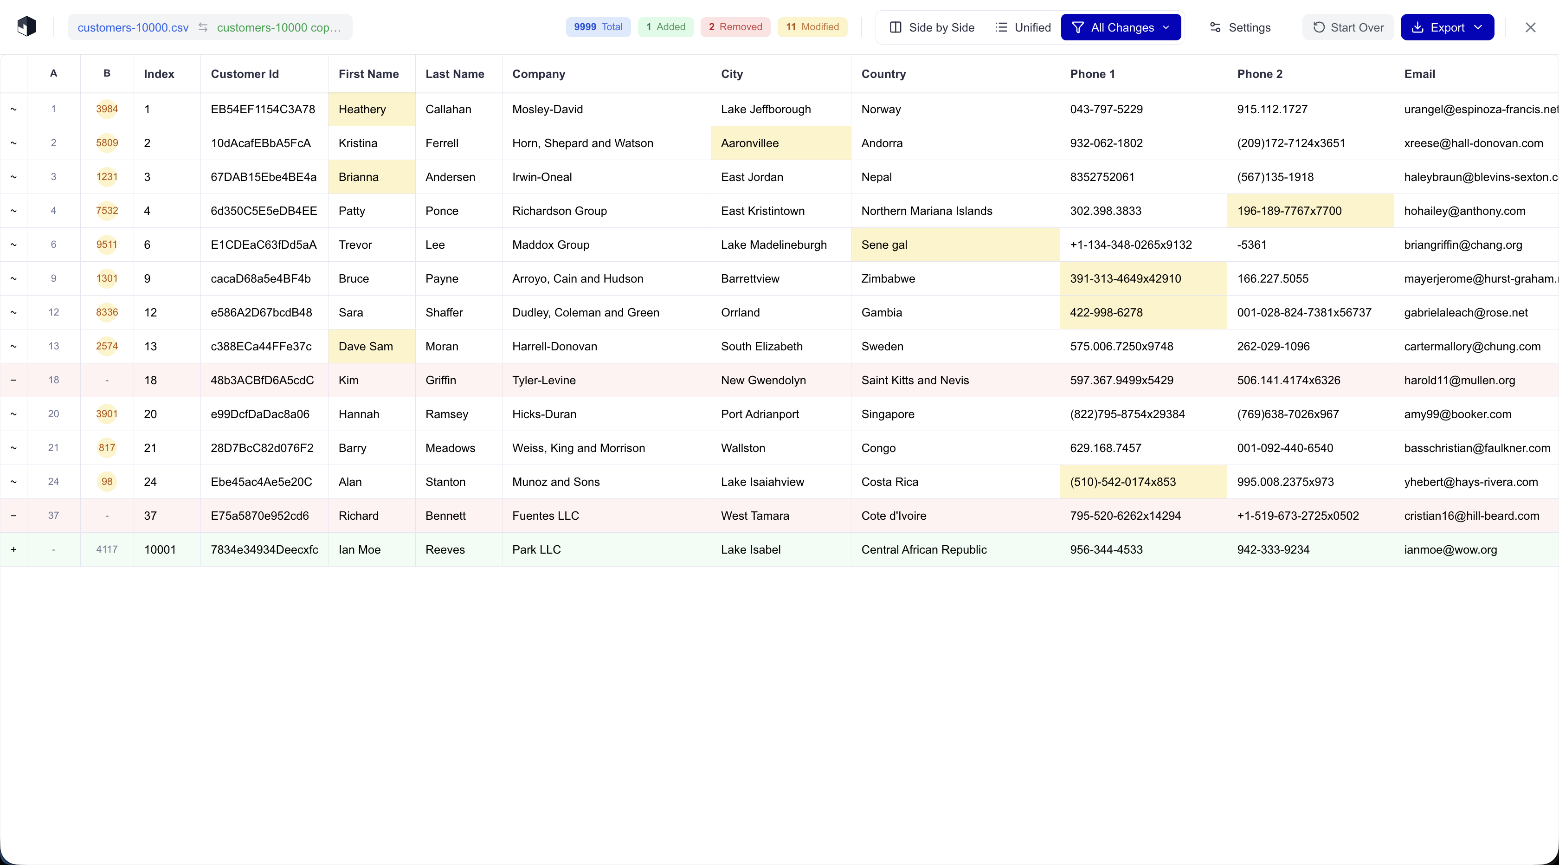Screen dimensions: 1559x865
Task: Click the tilde marker on row 1
Action: coord(13,110)
